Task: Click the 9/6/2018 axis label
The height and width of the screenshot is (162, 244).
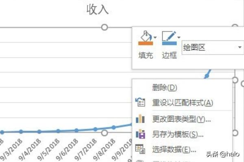Action: [67, 149]
